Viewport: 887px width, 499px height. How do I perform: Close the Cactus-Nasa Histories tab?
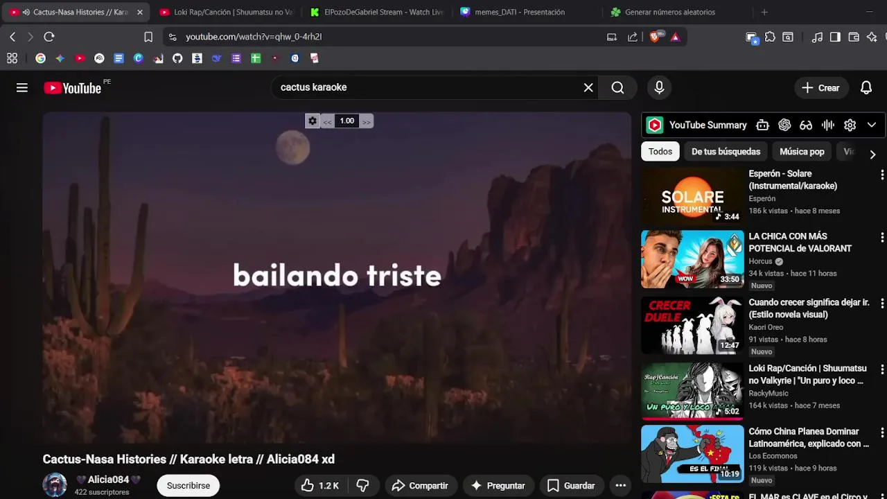[139, 12]
